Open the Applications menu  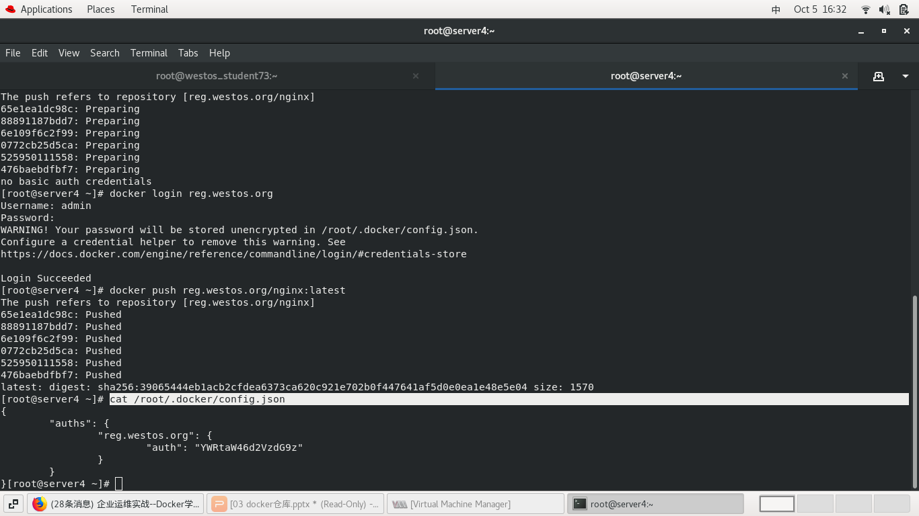46,9
